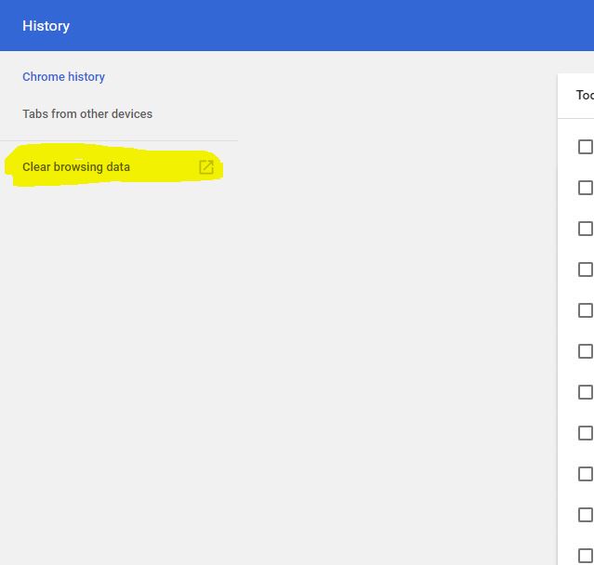Click the Clear browsing data text link
The image size is (594, 565).
[76, 167]
